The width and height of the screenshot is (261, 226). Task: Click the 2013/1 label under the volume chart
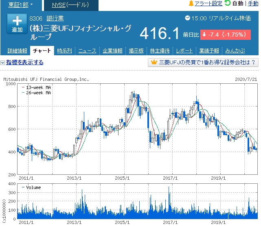point(74,222)
